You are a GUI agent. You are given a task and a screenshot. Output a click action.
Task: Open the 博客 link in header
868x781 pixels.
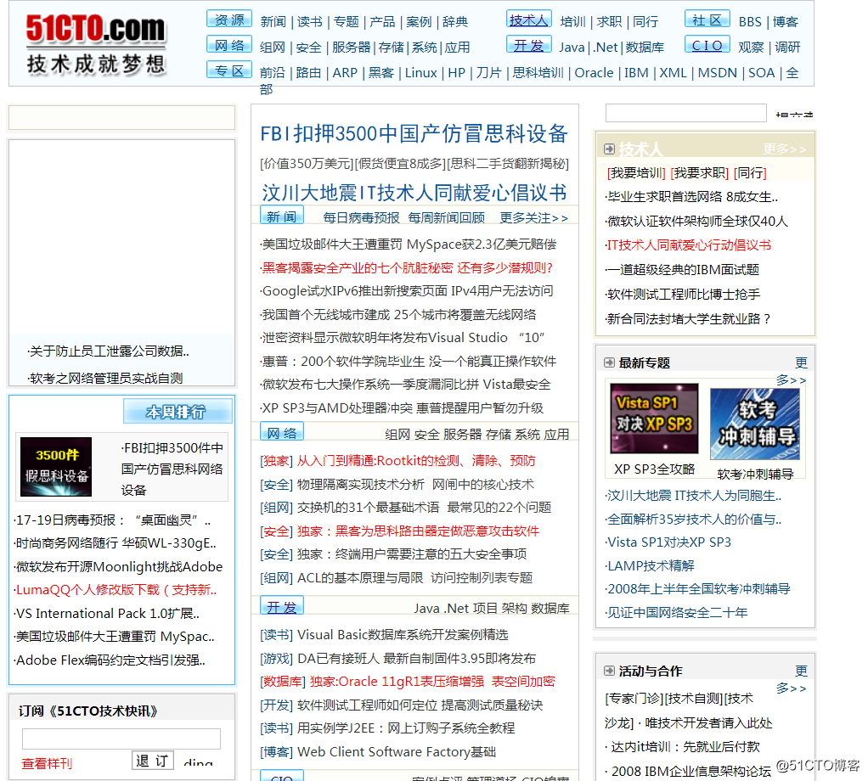(786, 21)
